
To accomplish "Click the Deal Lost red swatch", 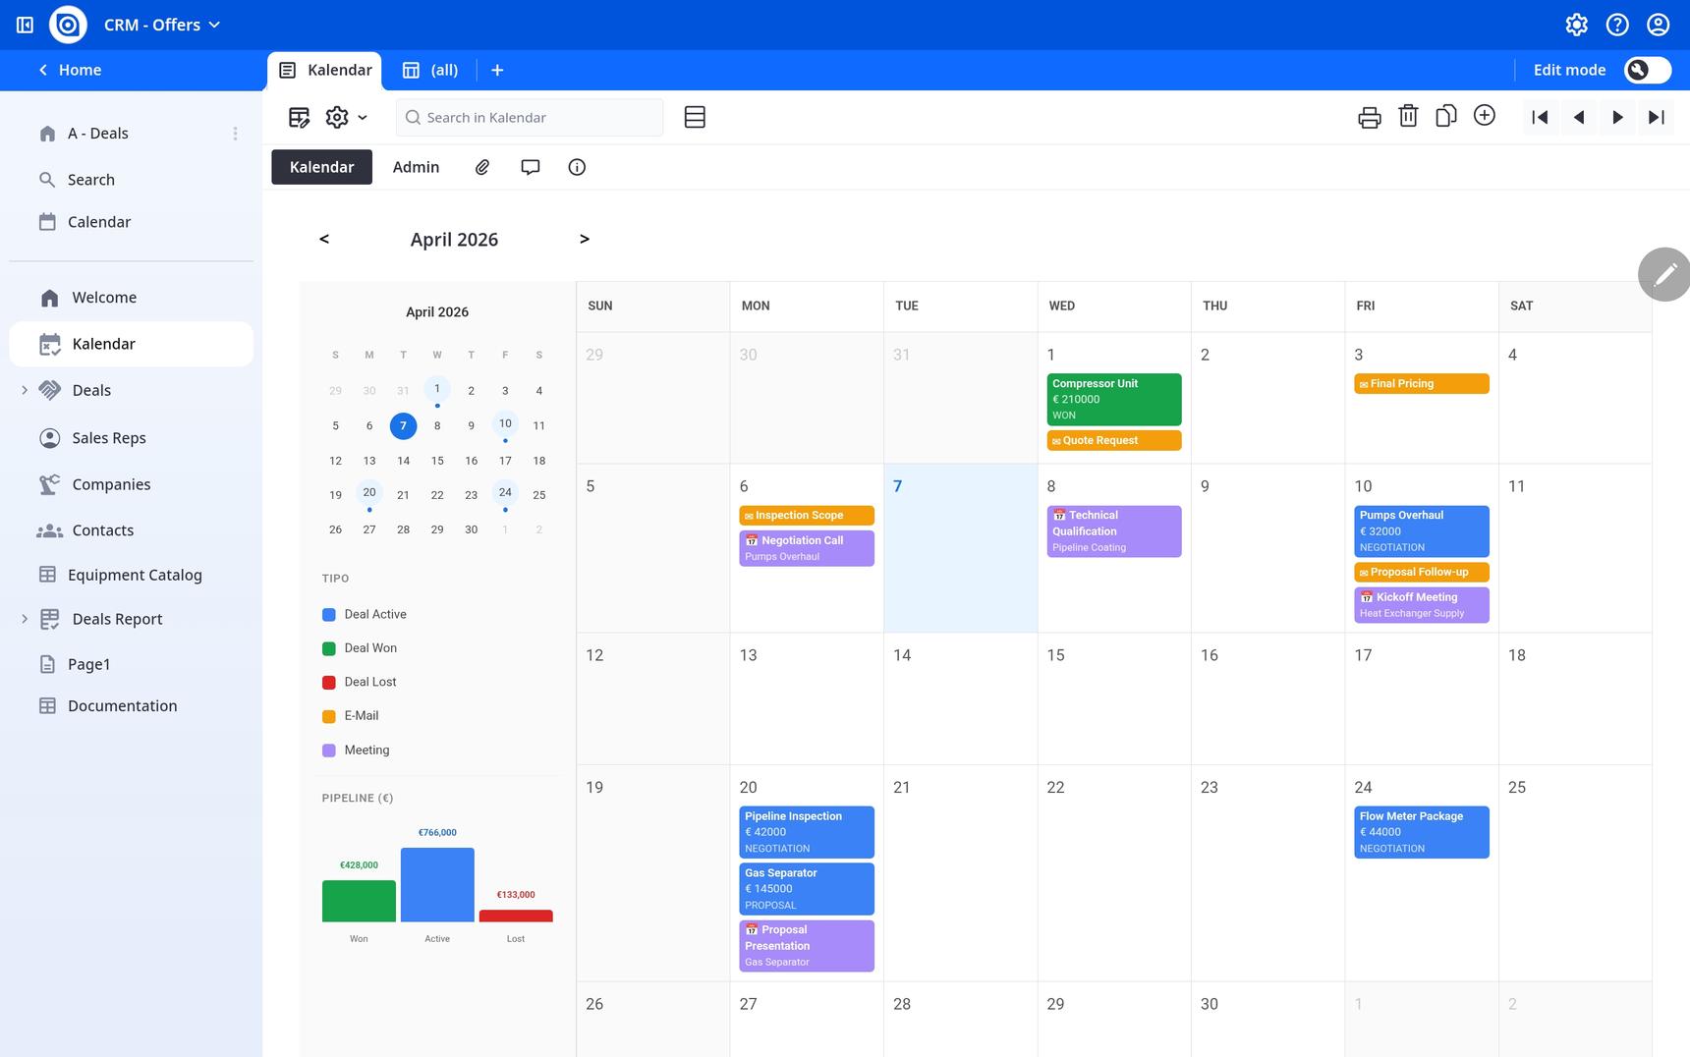I will (x=329, y=683).
